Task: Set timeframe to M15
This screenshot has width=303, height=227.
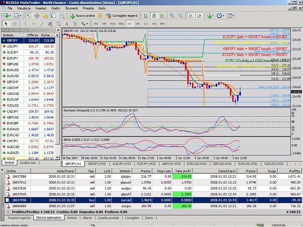Action: tap(112, 24)
